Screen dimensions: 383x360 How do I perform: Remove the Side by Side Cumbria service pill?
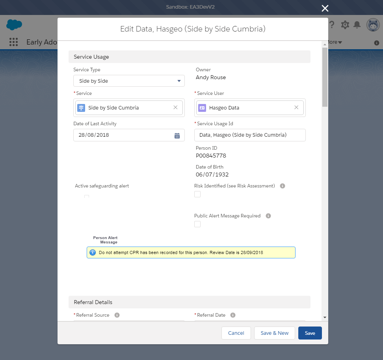point(175,107)
